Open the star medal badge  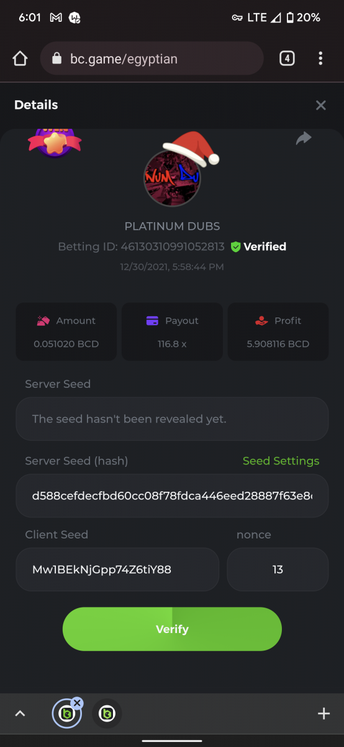click(55, 142)
